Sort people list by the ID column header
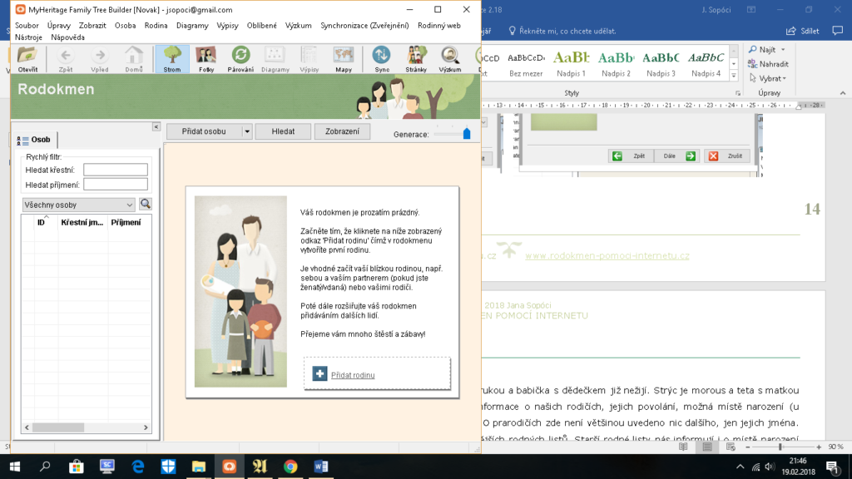 pos(41,222)
